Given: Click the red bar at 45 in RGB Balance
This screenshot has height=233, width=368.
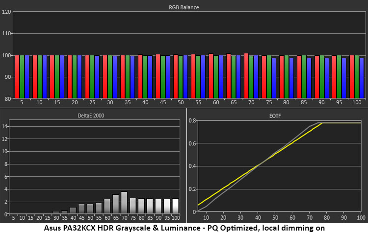Looking at the screenshot, I should 158,76.
